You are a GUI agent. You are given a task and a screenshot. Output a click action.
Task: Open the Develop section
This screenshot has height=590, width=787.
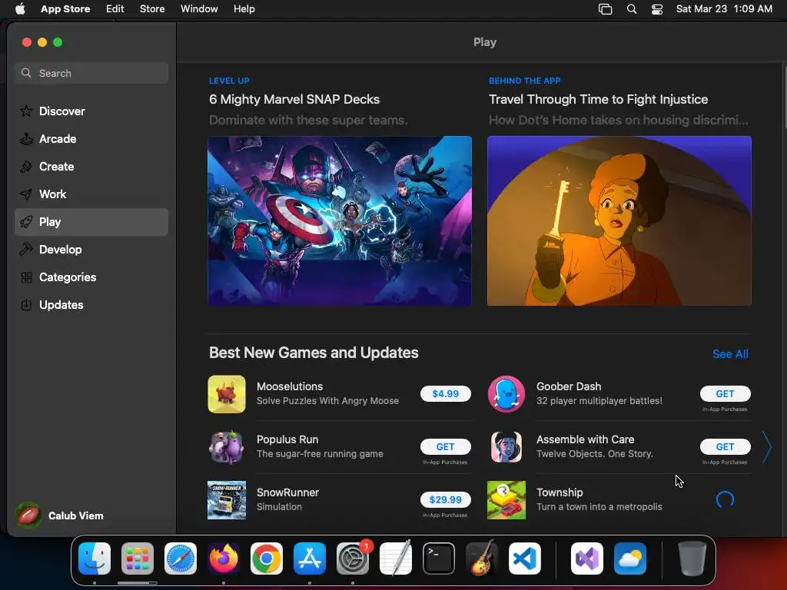click(91, 250)
